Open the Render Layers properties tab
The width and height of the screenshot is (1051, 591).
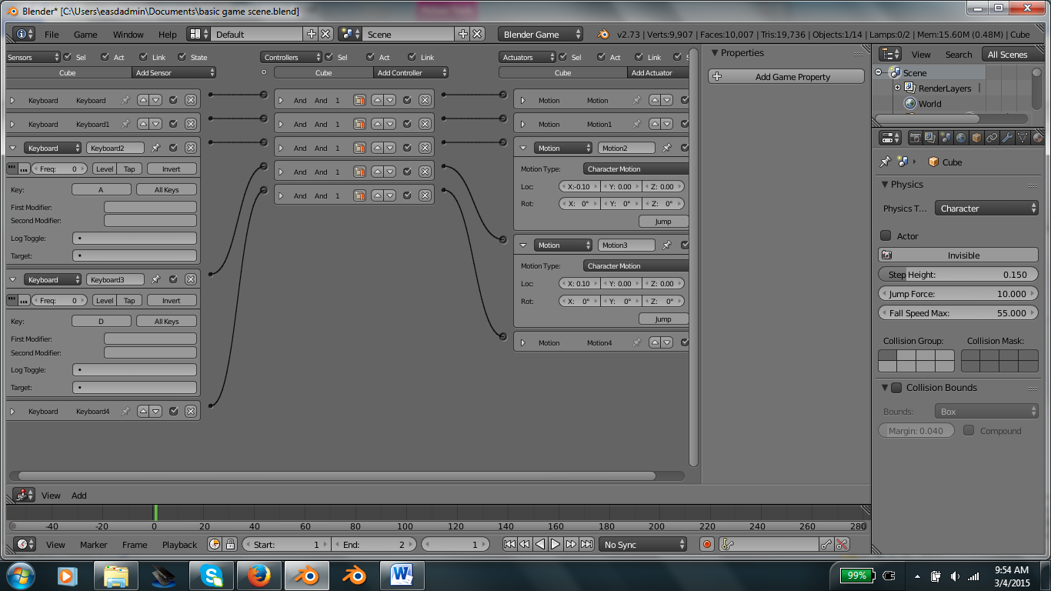click(930, 138)
